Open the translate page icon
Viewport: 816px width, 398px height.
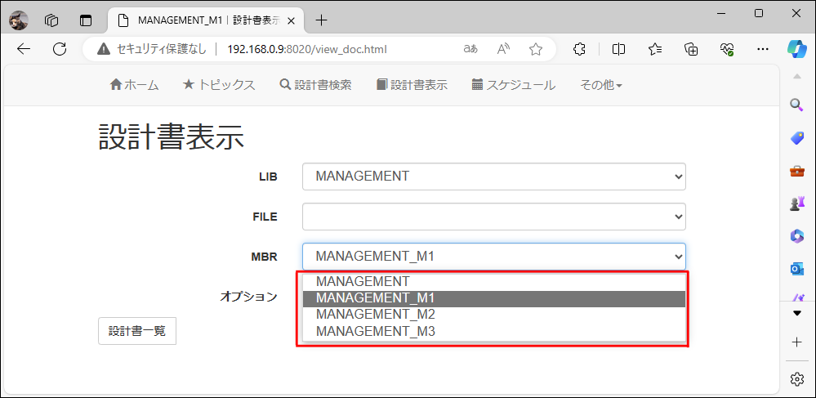pyautogui.click(x=470, y=50)
